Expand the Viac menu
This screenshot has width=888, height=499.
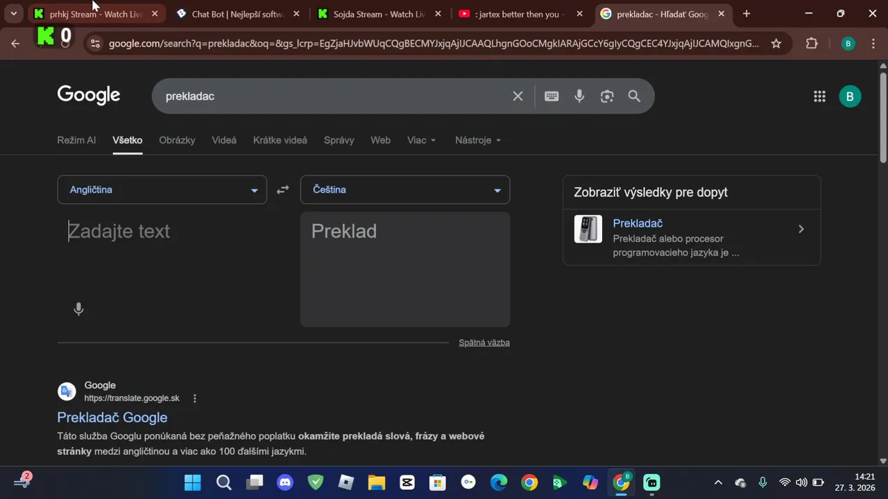point(422,140)
